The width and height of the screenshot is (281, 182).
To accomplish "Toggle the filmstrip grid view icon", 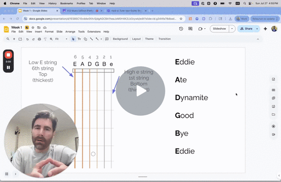I will pos(7,174).
